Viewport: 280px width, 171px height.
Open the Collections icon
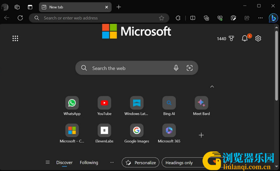(x=206, y=18)
